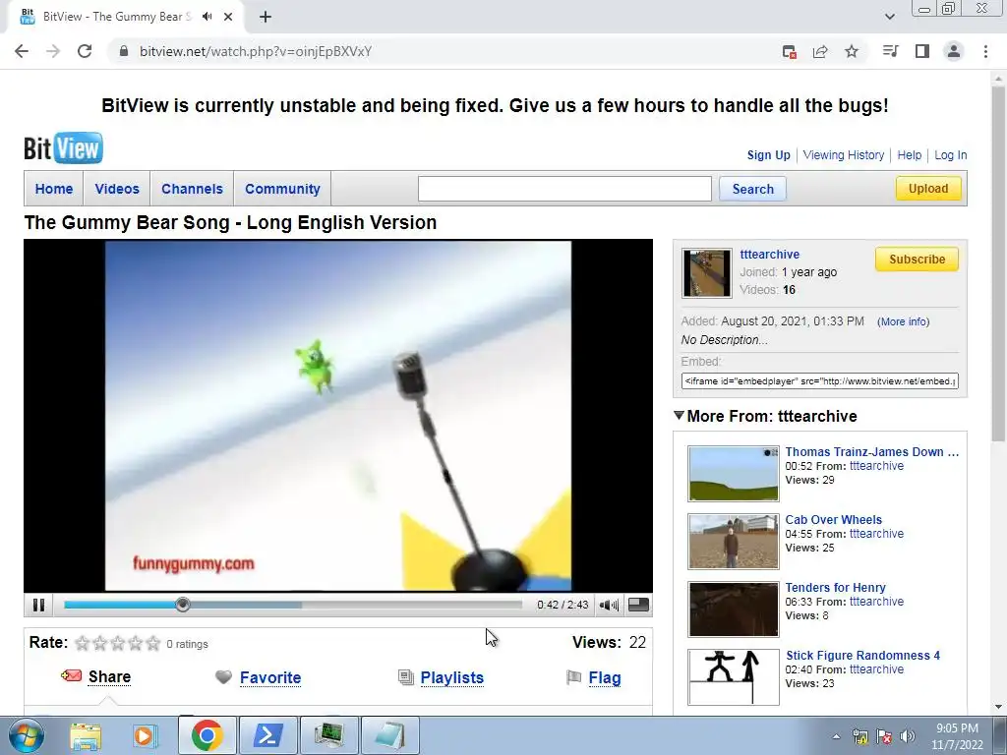Open the Chrome profile avatar icon
Screen dimensions: 1007x755
click(x=954, y=51)
